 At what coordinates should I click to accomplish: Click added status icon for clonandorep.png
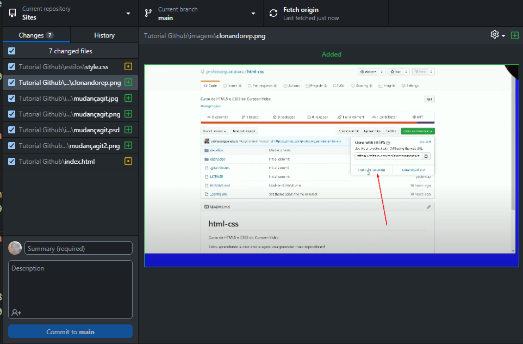pyautogui.click(x=128, y=82)
